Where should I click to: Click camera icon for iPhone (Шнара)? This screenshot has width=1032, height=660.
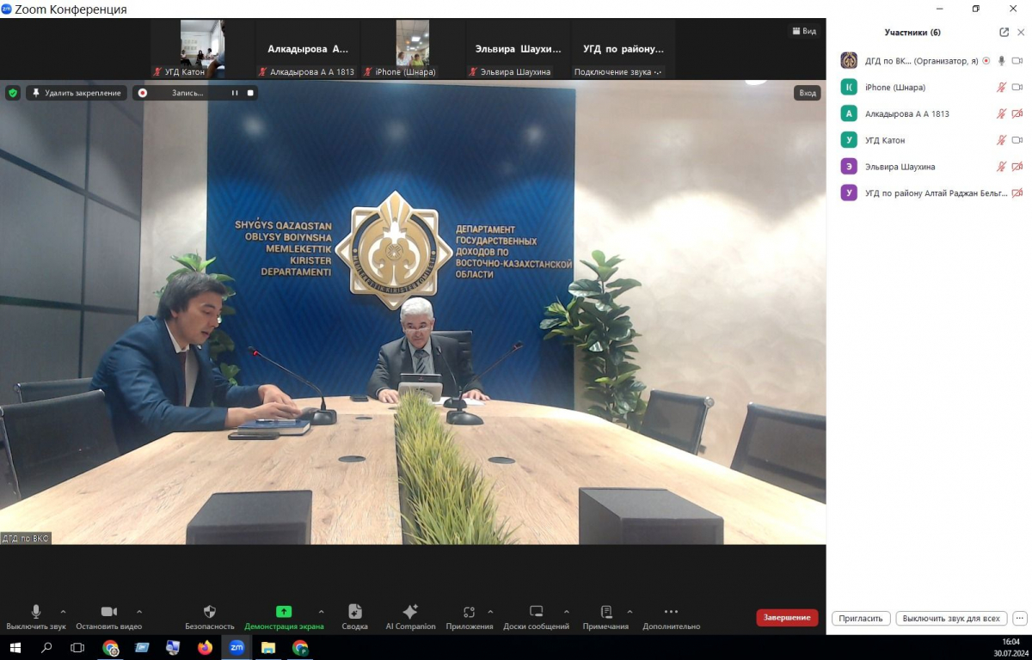[x=1017, y=88]
